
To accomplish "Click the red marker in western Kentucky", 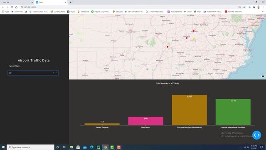I will click(x=167, y=47).
